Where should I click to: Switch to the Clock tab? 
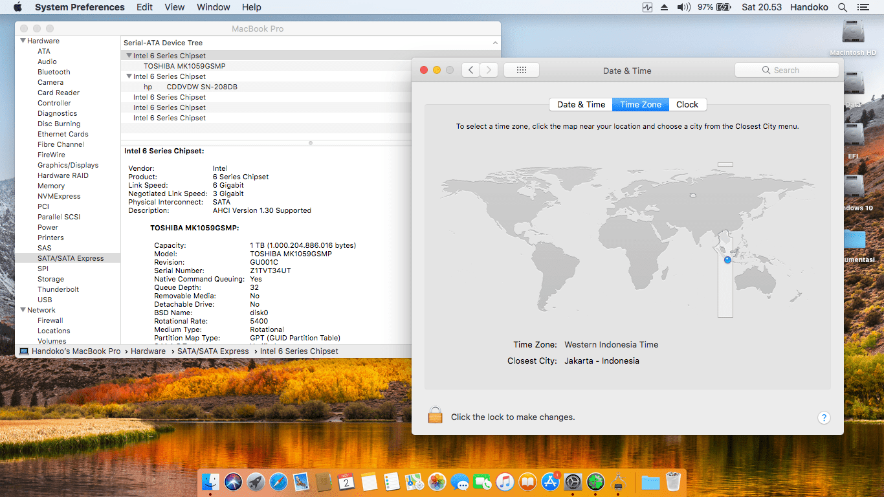pyautogui.click(x=687, y=105)
